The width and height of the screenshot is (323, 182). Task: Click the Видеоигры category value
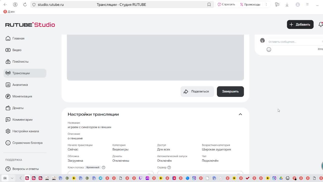click(x=120, y=149)
